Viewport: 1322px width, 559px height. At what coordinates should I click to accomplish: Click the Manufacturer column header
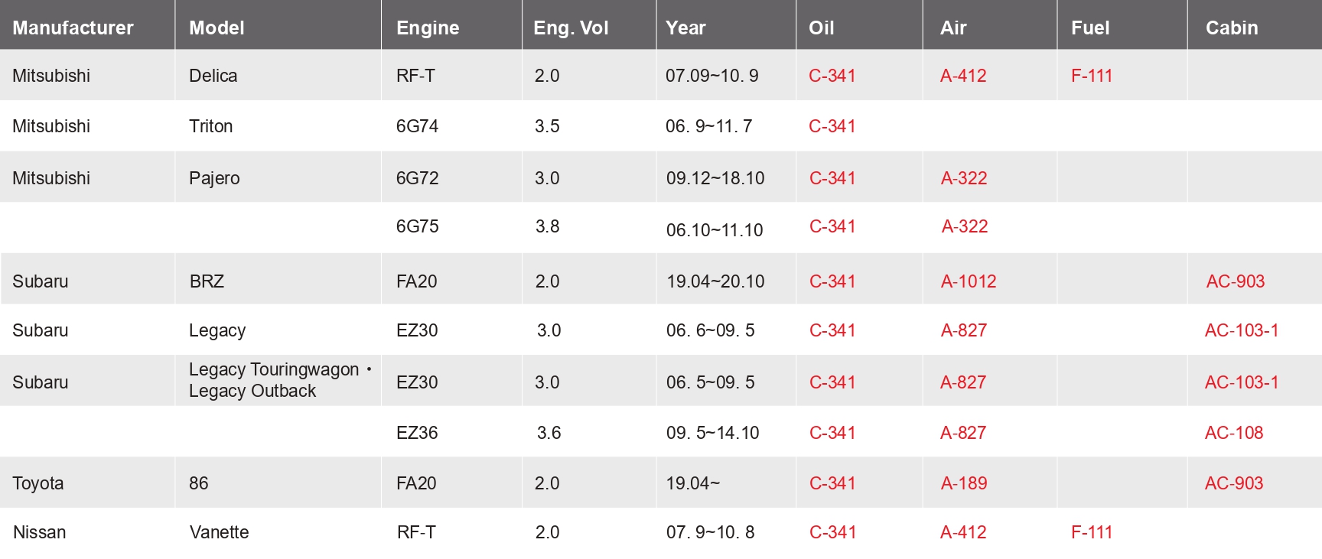[73, 28]
